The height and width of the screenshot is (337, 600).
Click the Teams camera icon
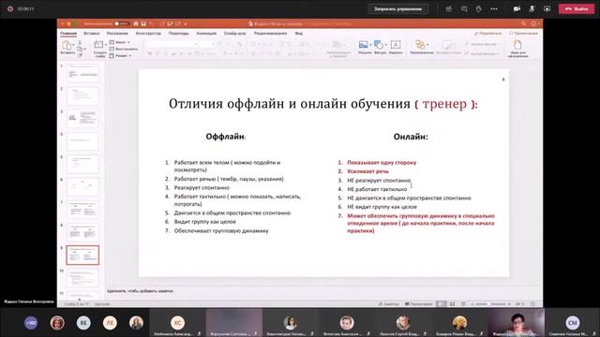tap(517, 8)
